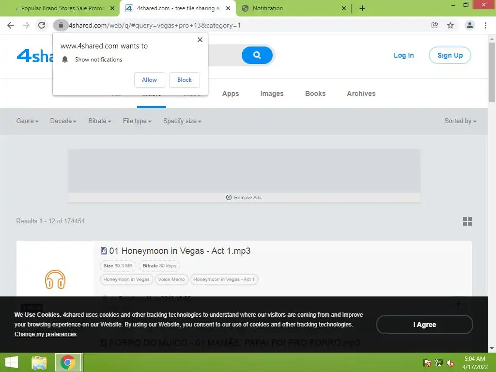The width and height of the screenshot is (496, 372).
Task: Bookmark this page with star icon
Action: tap(450, 25)
